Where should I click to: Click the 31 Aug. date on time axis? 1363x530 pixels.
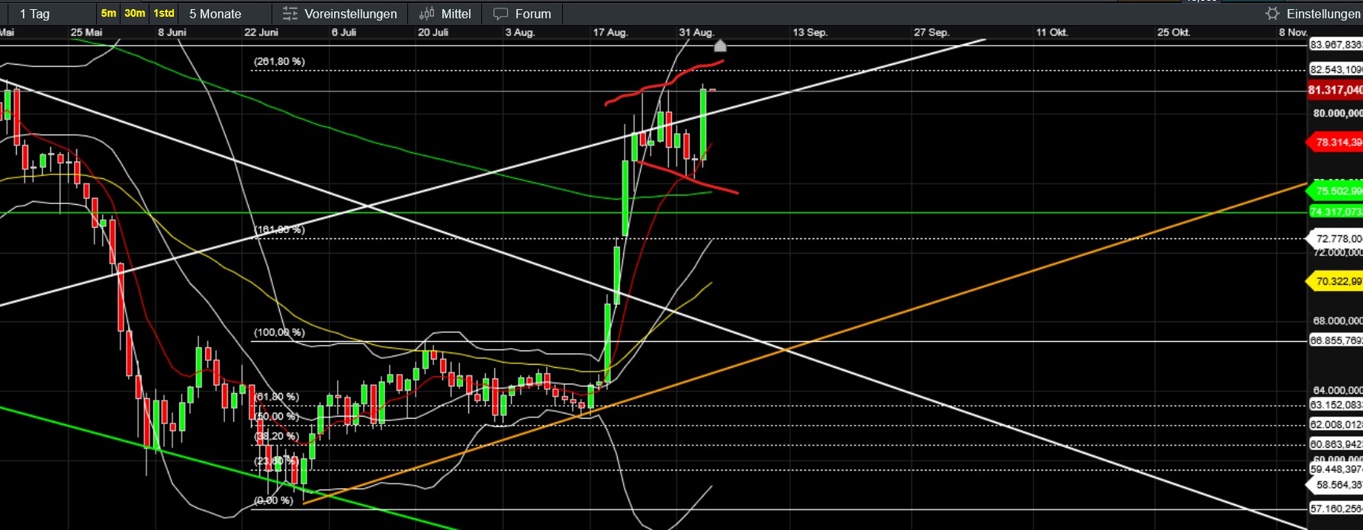697,32
